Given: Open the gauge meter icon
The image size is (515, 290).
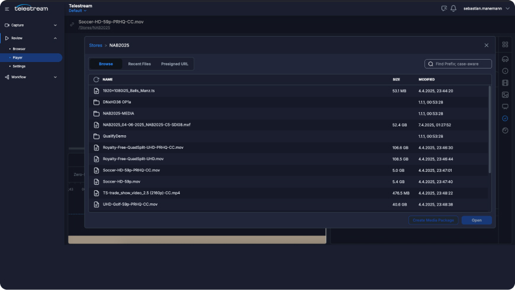Looking at the screenshot, I should (x=505, y=130).
